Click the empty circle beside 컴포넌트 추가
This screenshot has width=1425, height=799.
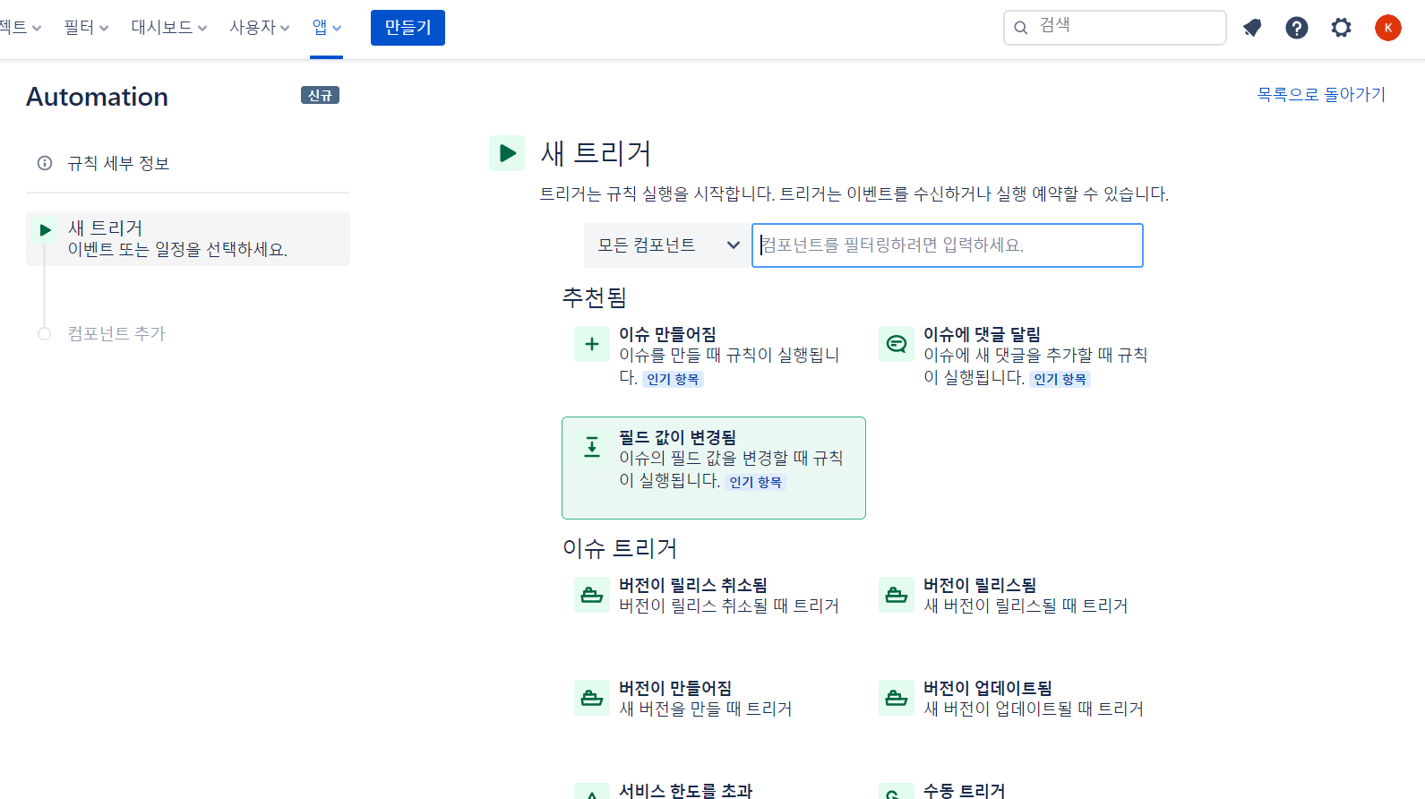point(45,333)
